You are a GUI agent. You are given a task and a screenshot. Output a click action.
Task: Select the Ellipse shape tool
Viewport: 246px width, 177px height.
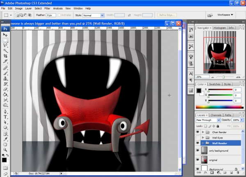tap(5, 127)
